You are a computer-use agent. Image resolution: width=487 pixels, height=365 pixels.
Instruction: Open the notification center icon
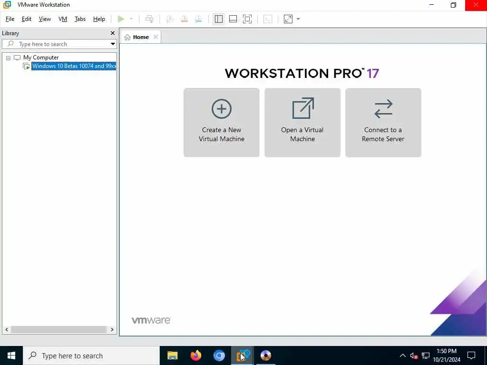(471, 355)
